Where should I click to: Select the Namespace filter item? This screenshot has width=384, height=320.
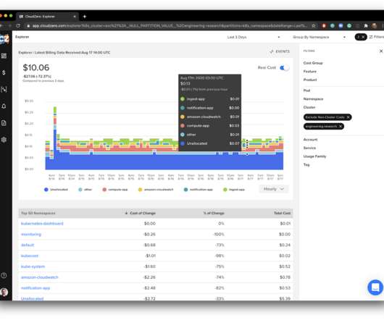pyautogui.click(x=313, y=99)
